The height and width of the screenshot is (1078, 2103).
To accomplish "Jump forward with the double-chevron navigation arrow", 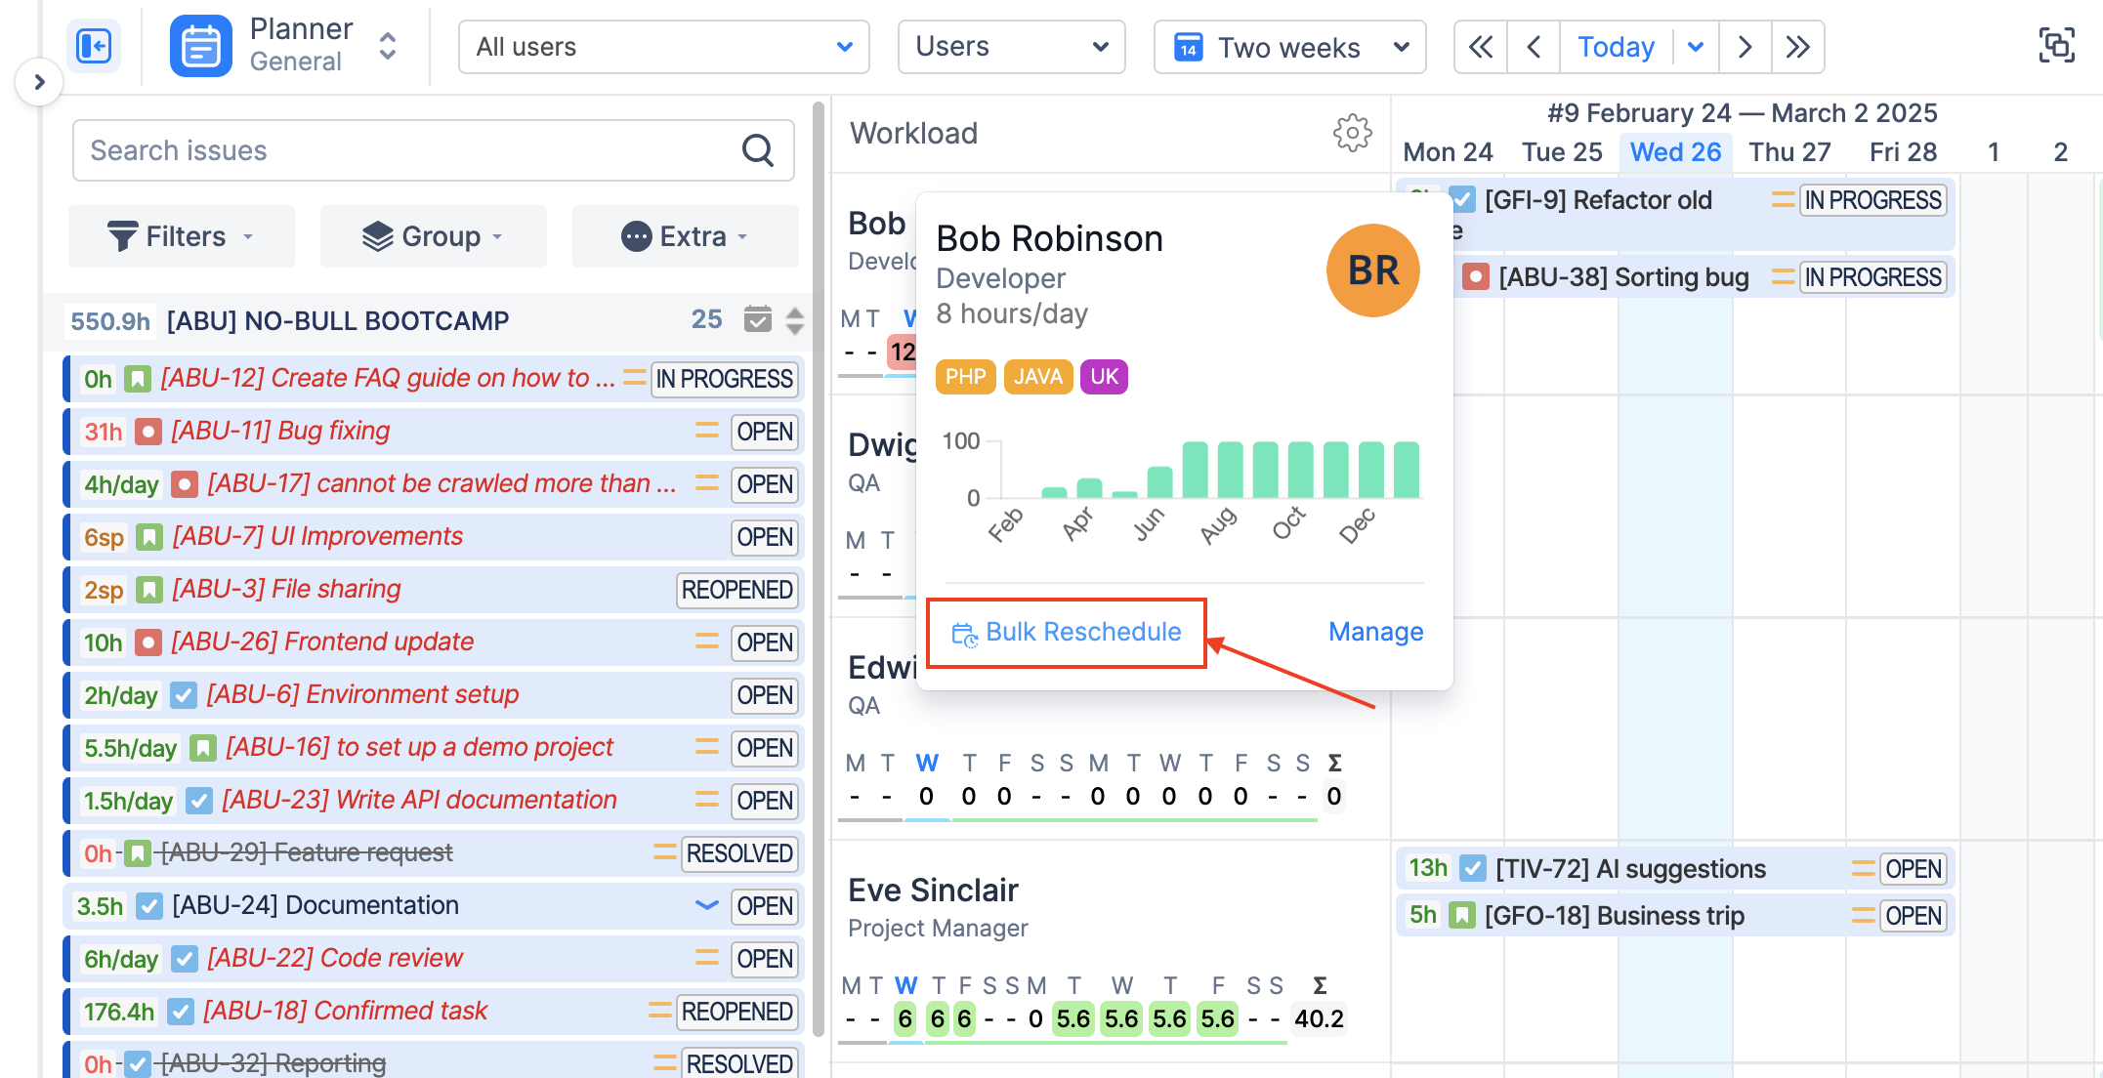I will [x=1797, y=46].
